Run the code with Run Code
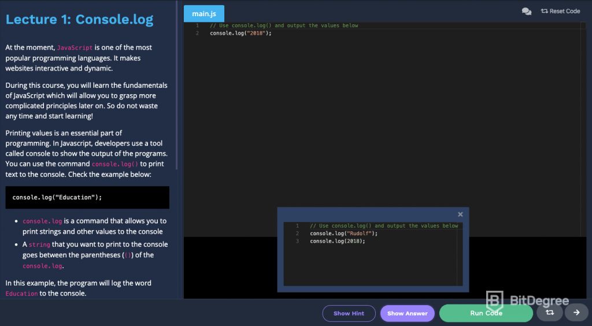Viewport: 592px width, 326px height. [x=486, y=313]
